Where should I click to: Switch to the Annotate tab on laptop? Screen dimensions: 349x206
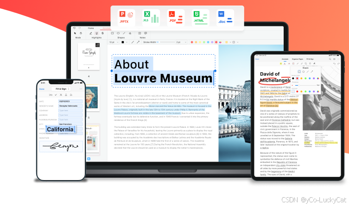point(107,28)
